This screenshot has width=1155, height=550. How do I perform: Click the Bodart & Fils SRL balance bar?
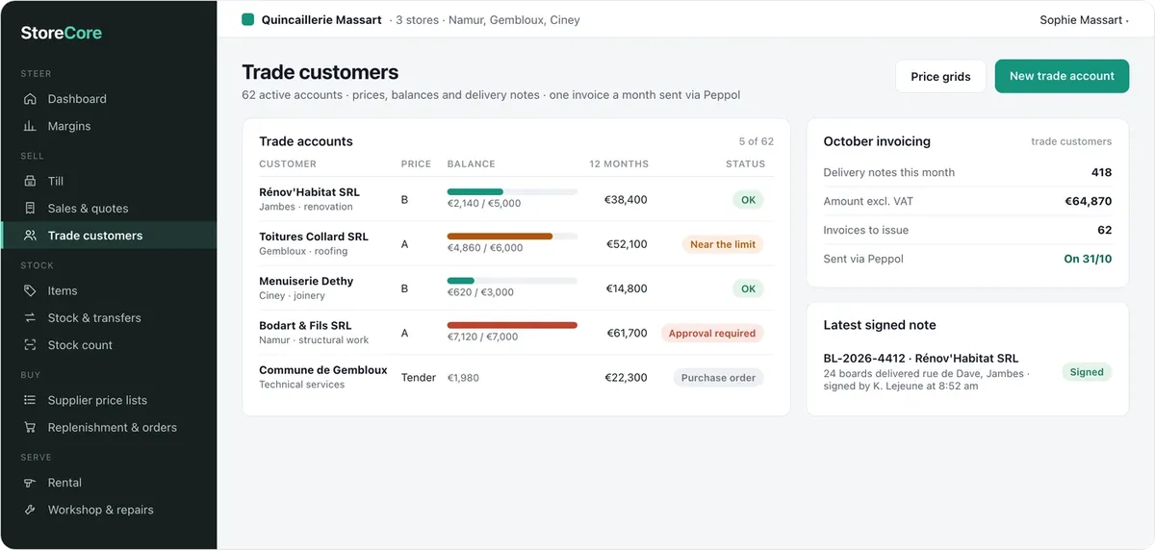[x=512, y=325]
